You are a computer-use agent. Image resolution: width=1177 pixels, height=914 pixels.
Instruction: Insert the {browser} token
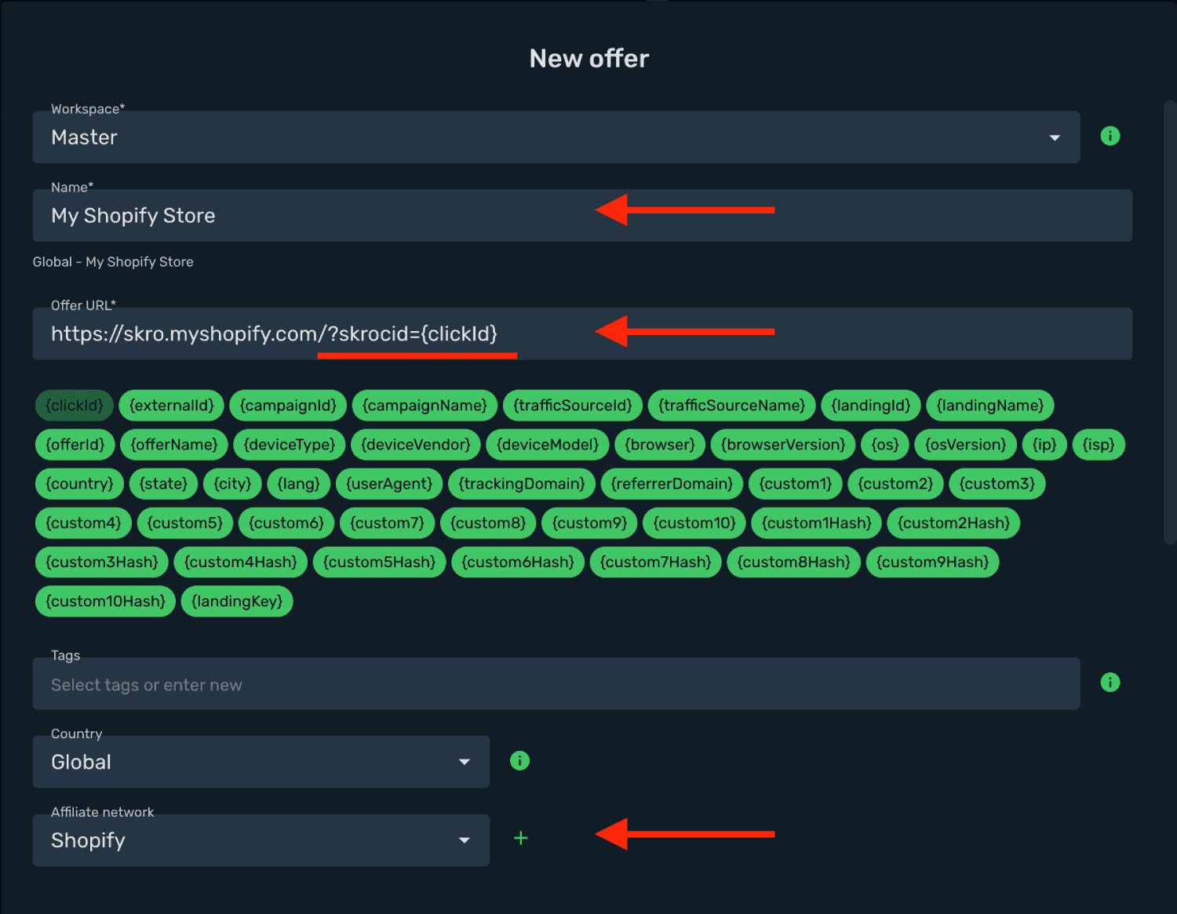[660, 445]
